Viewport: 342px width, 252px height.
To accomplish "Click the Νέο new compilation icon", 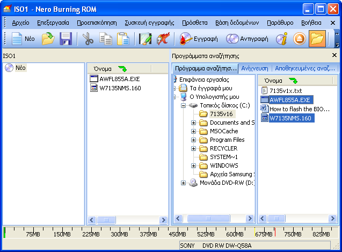I will (x=17, y=39).
